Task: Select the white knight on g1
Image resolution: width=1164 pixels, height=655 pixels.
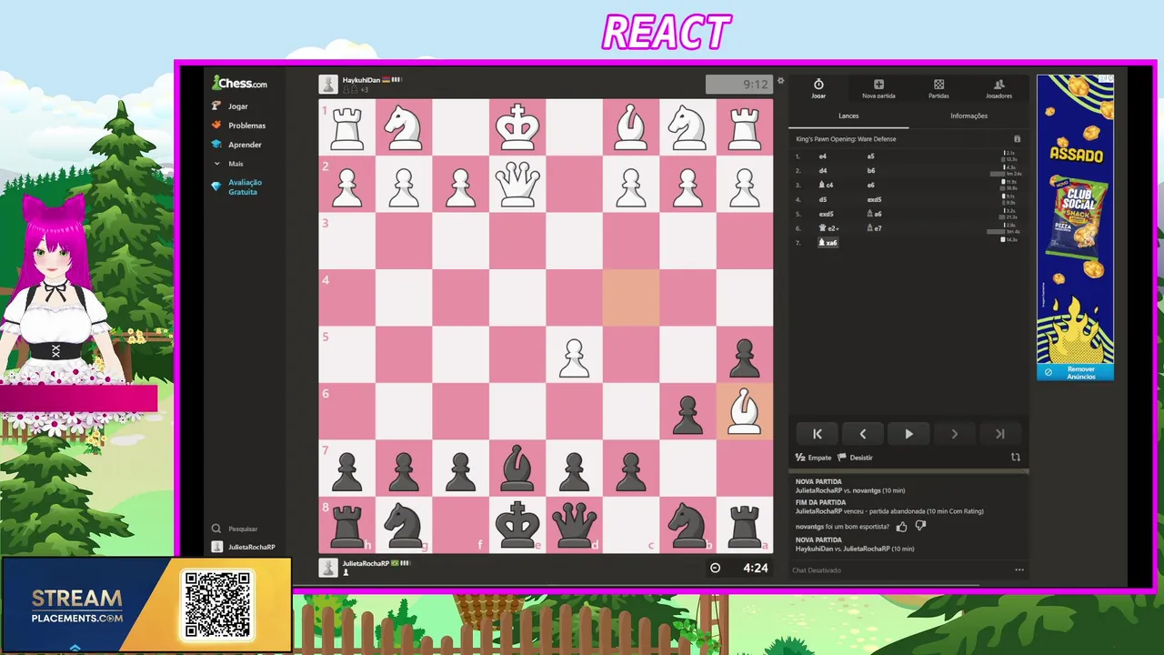Action: [404, 127]
